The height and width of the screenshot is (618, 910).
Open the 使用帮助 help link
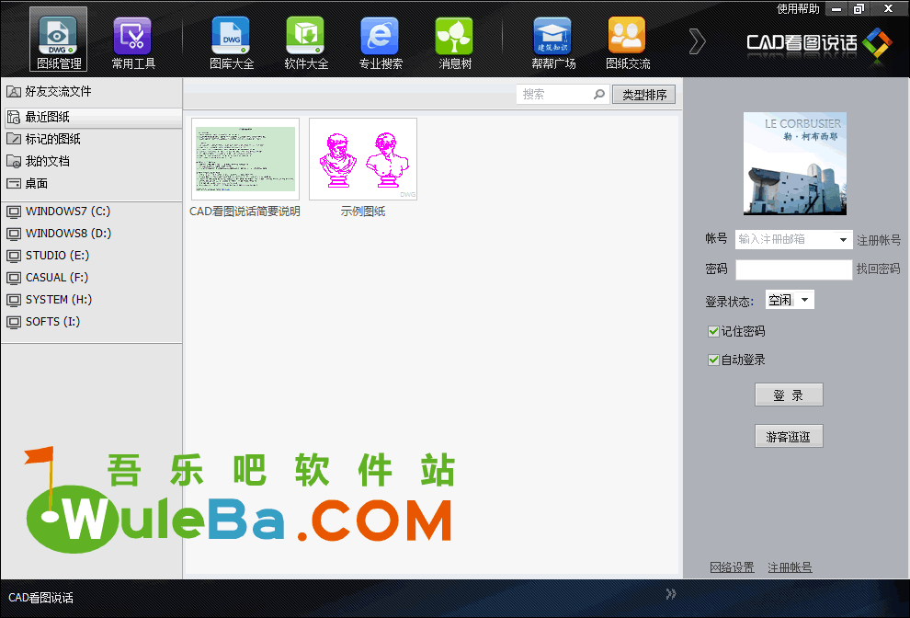(x=798, y=8)
